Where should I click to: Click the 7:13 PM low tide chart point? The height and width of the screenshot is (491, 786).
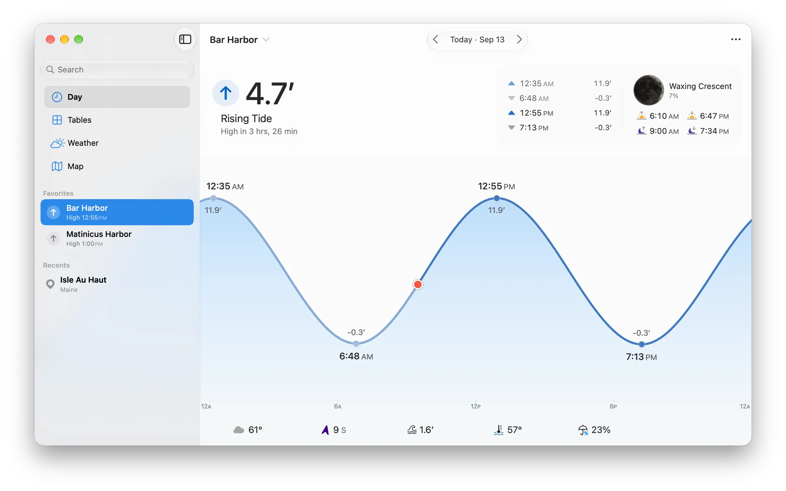coord(641,344)
